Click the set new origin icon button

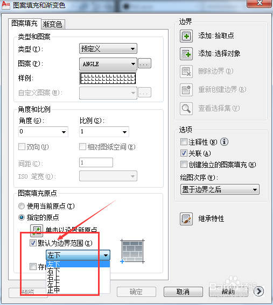pos(37,230)
